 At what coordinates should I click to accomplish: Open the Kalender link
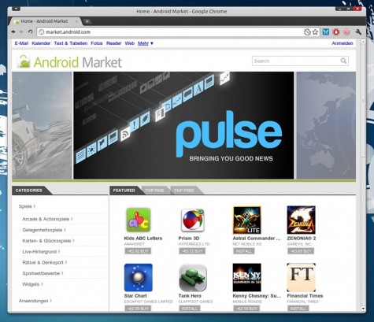pos(41,43)
